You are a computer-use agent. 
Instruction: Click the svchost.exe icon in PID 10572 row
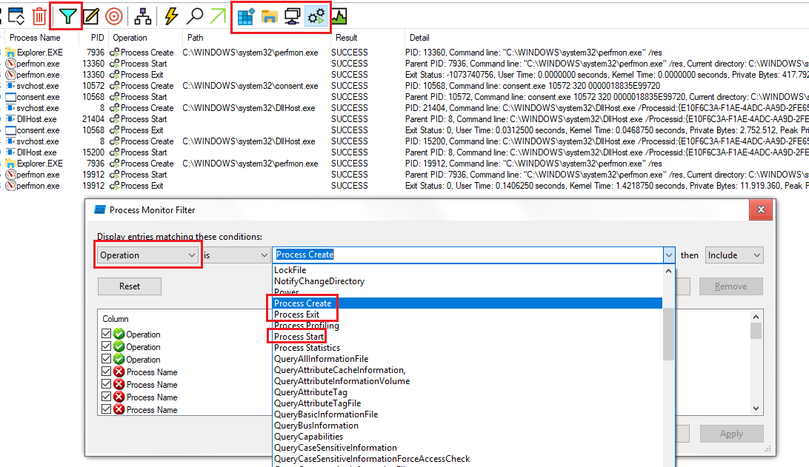[10, 86]
